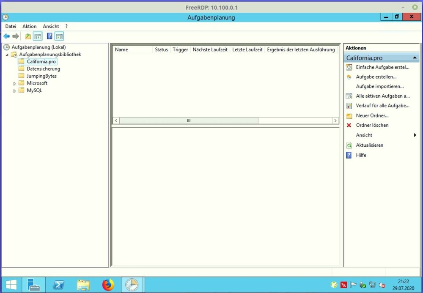
Task: Launch Firefox from the taskbar
Action: pos(108,285)
